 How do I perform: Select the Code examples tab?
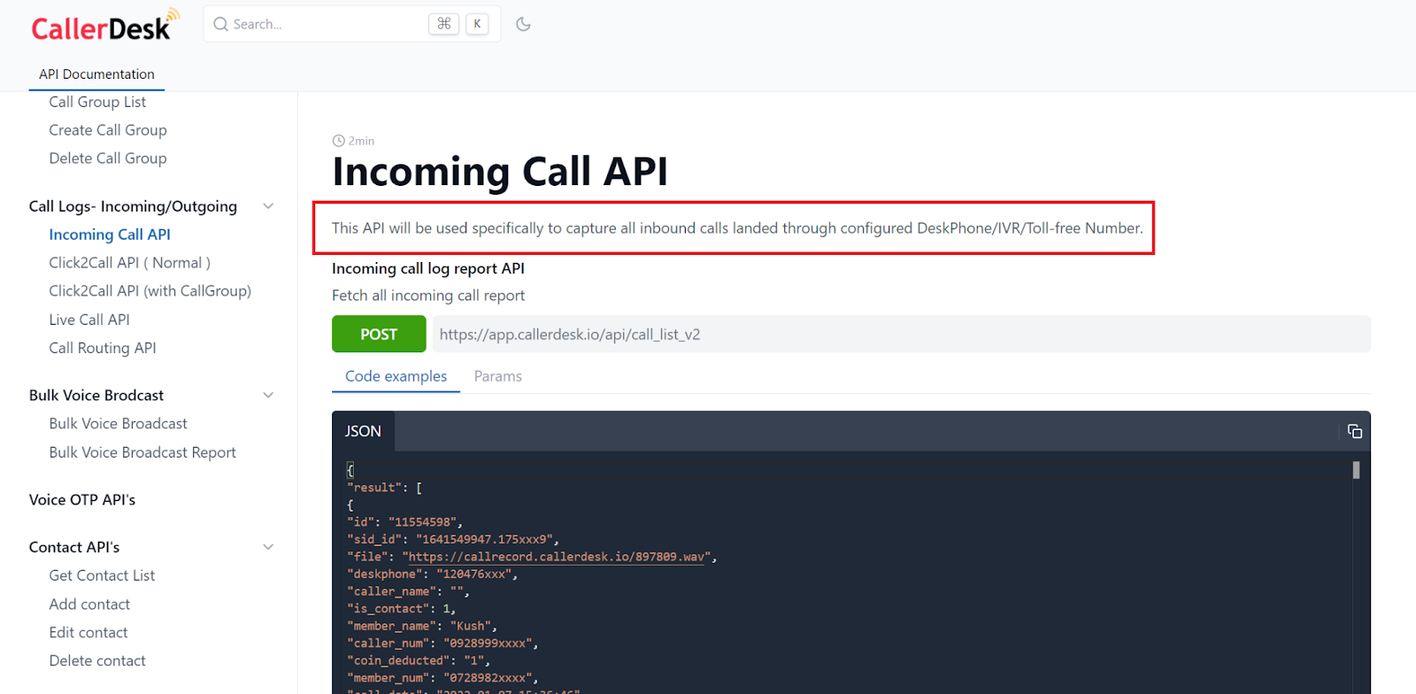tap(396, 376)
